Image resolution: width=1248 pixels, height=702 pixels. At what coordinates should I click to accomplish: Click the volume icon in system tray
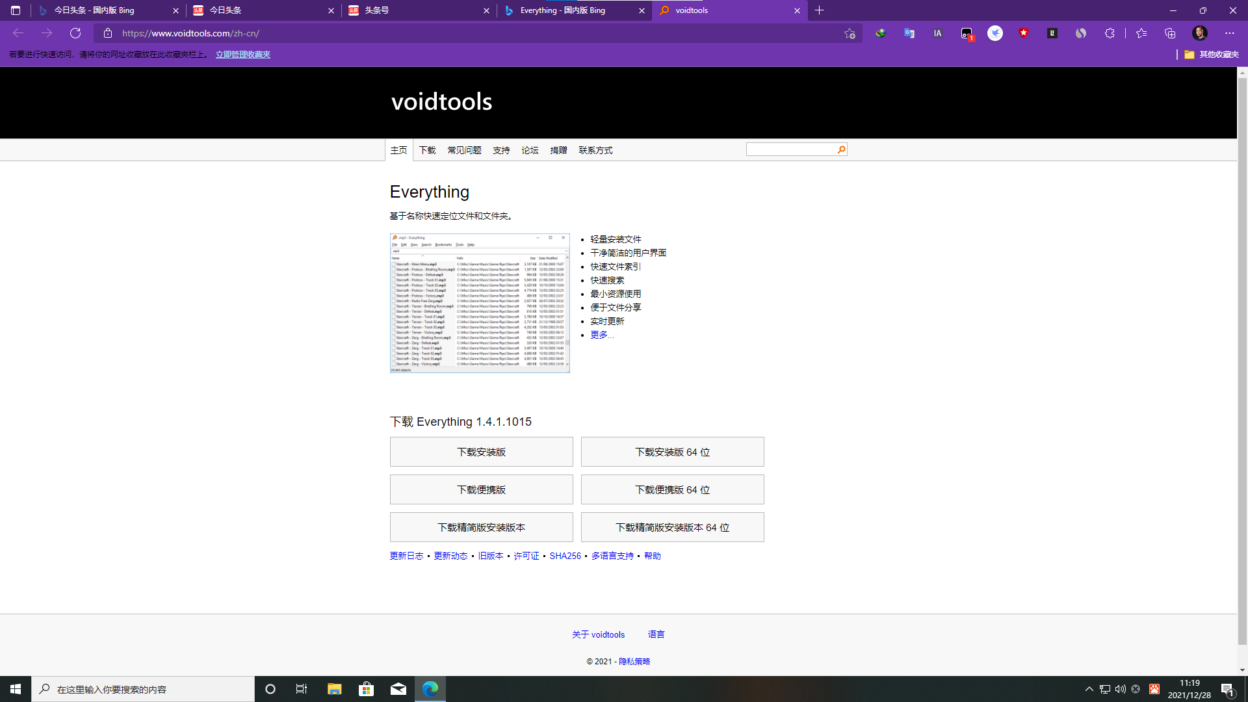coord(1121,689)
